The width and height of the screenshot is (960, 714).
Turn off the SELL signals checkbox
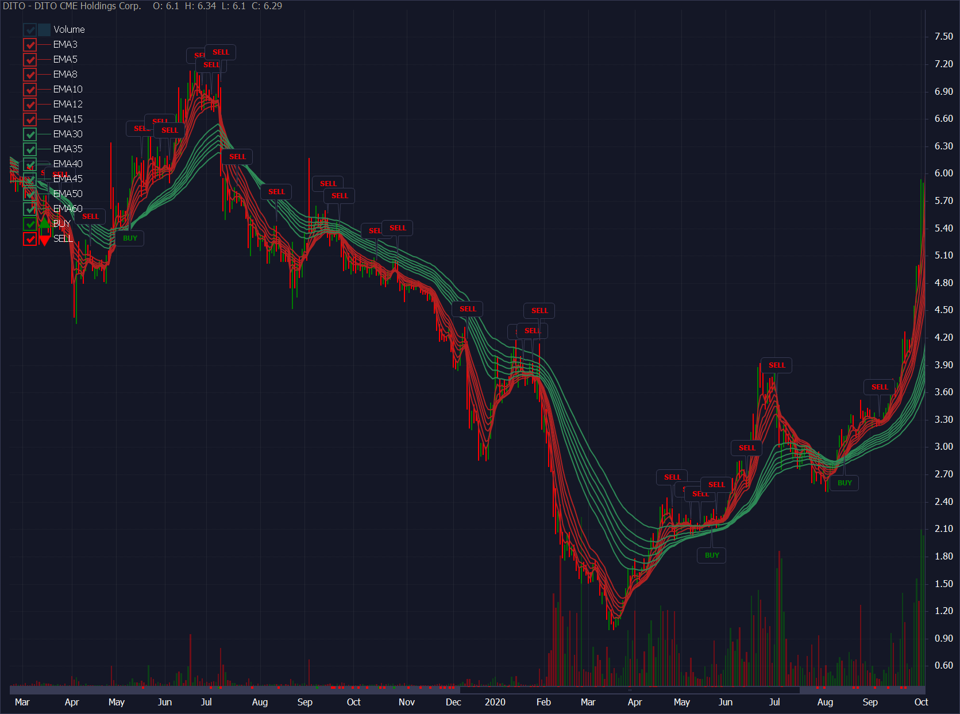(x=30, y=239)
